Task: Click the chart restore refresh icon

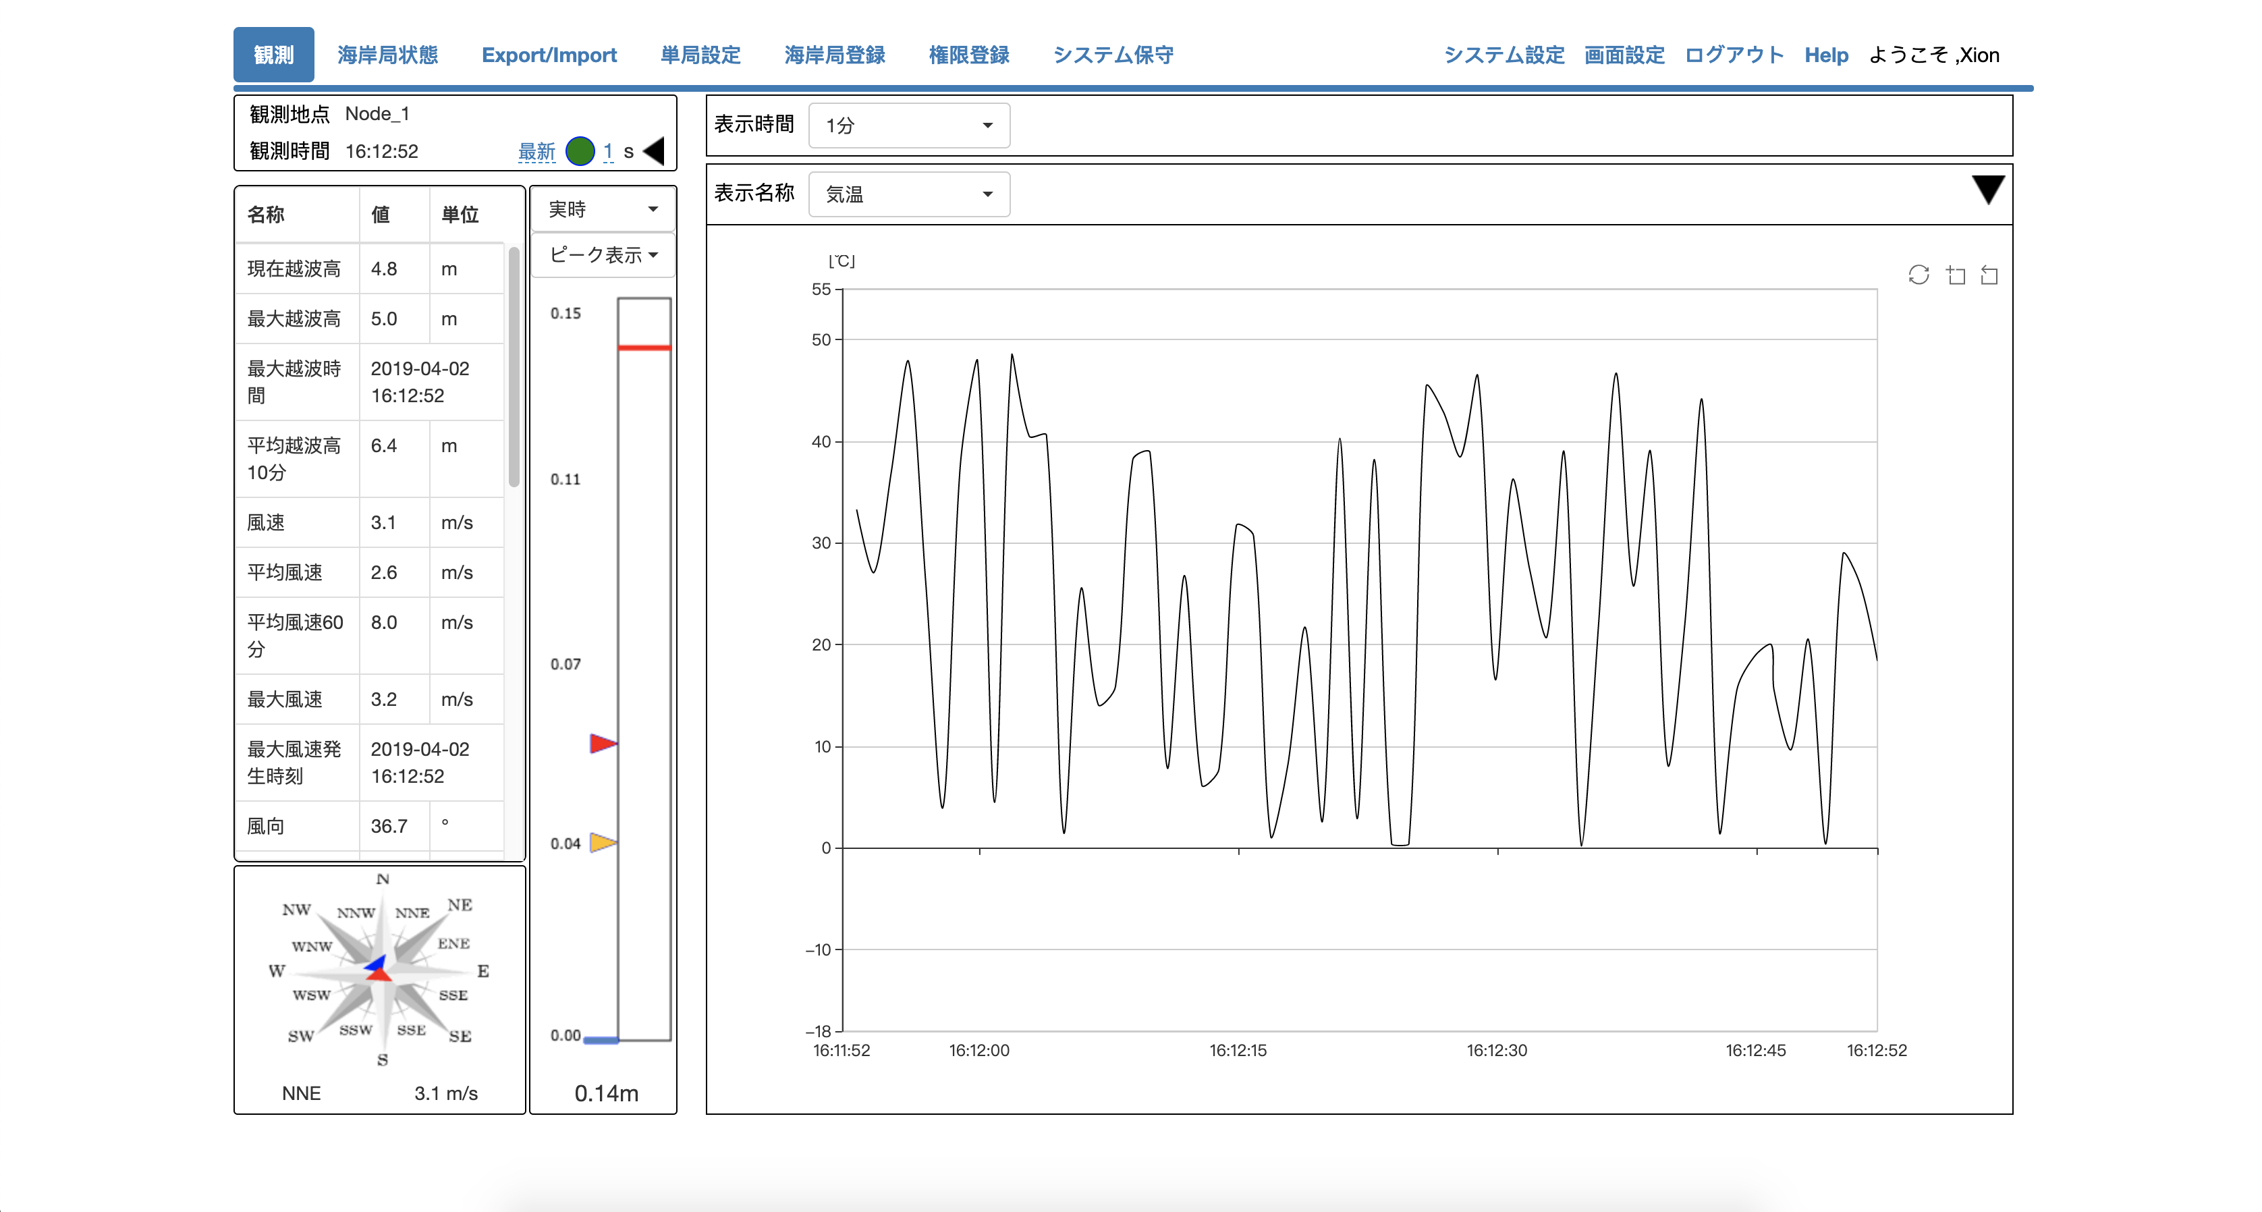Action: click(x=1919, y=275)
